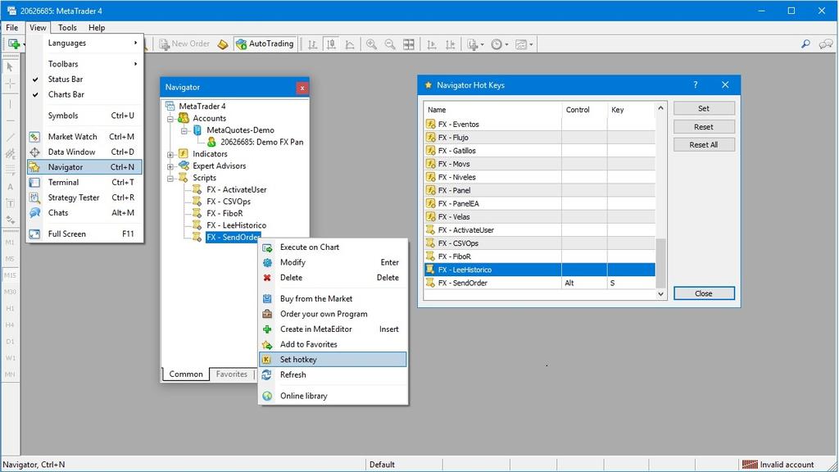Click the scroll down arrow in Hot Keys list
839x472 pixels.
click(x=661, y=294)
